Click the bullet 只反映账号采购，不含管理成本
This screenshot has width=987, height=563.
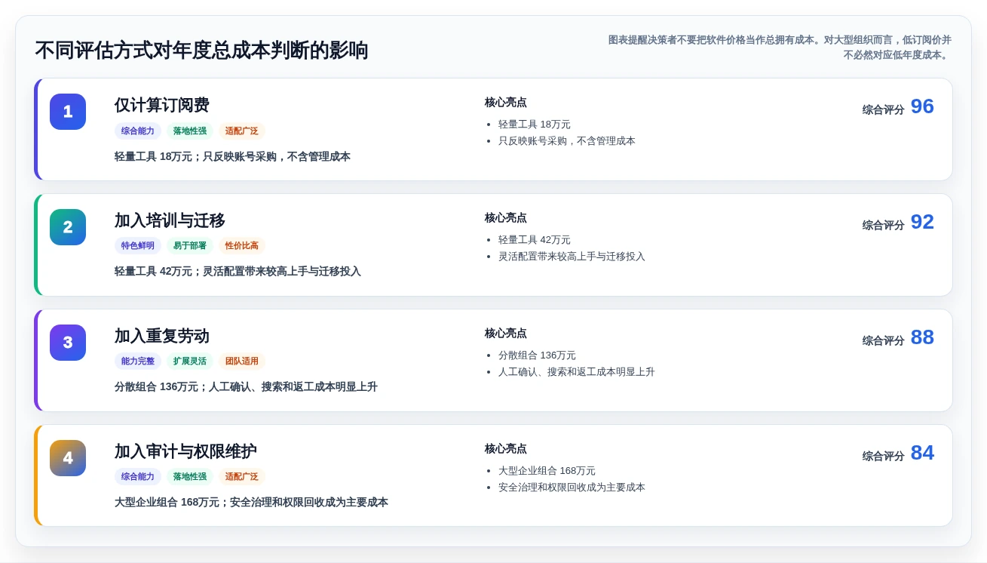click(567, 141)
